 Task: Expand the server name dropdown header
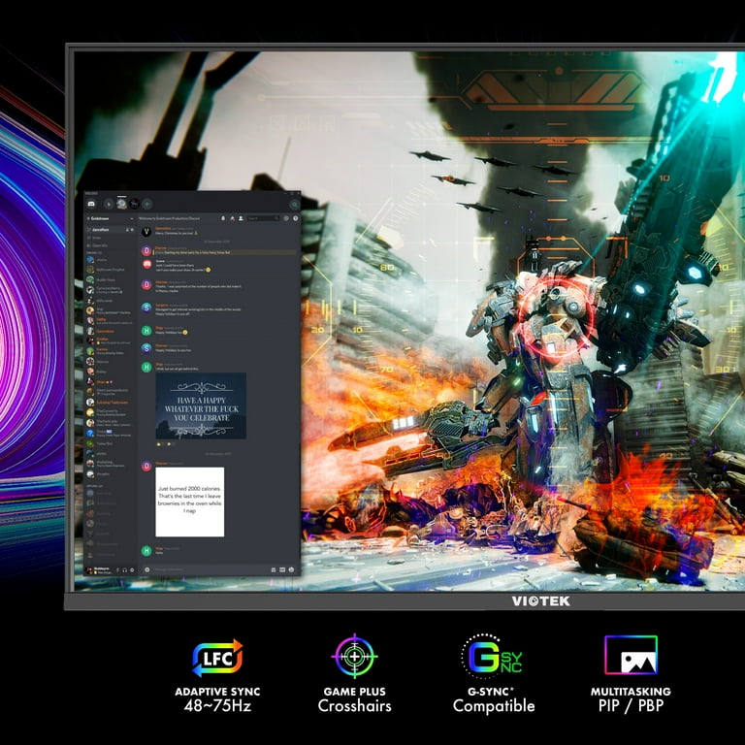coord(111,218)
